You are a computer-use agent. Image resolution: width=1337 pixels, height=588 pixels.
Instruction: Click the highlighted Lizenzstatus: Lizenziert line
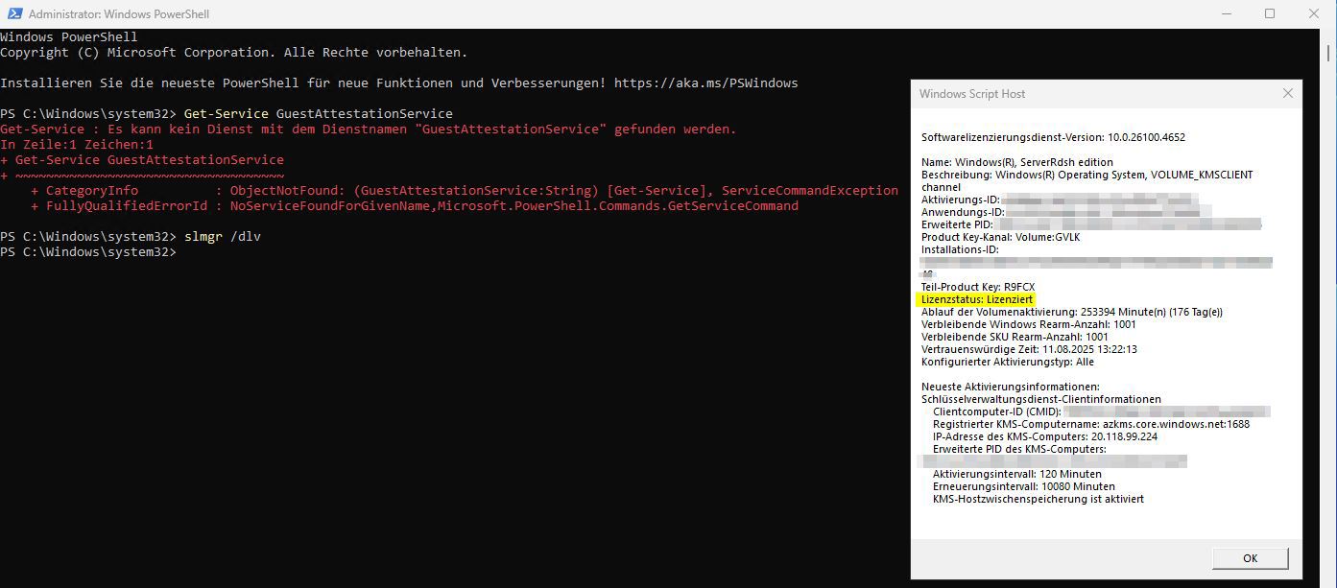point(977,298)
